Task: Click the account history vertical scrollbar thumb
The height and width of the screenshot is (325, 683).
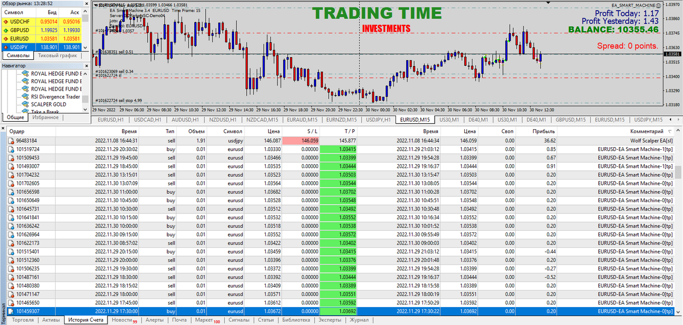Action: pos(678,172)
